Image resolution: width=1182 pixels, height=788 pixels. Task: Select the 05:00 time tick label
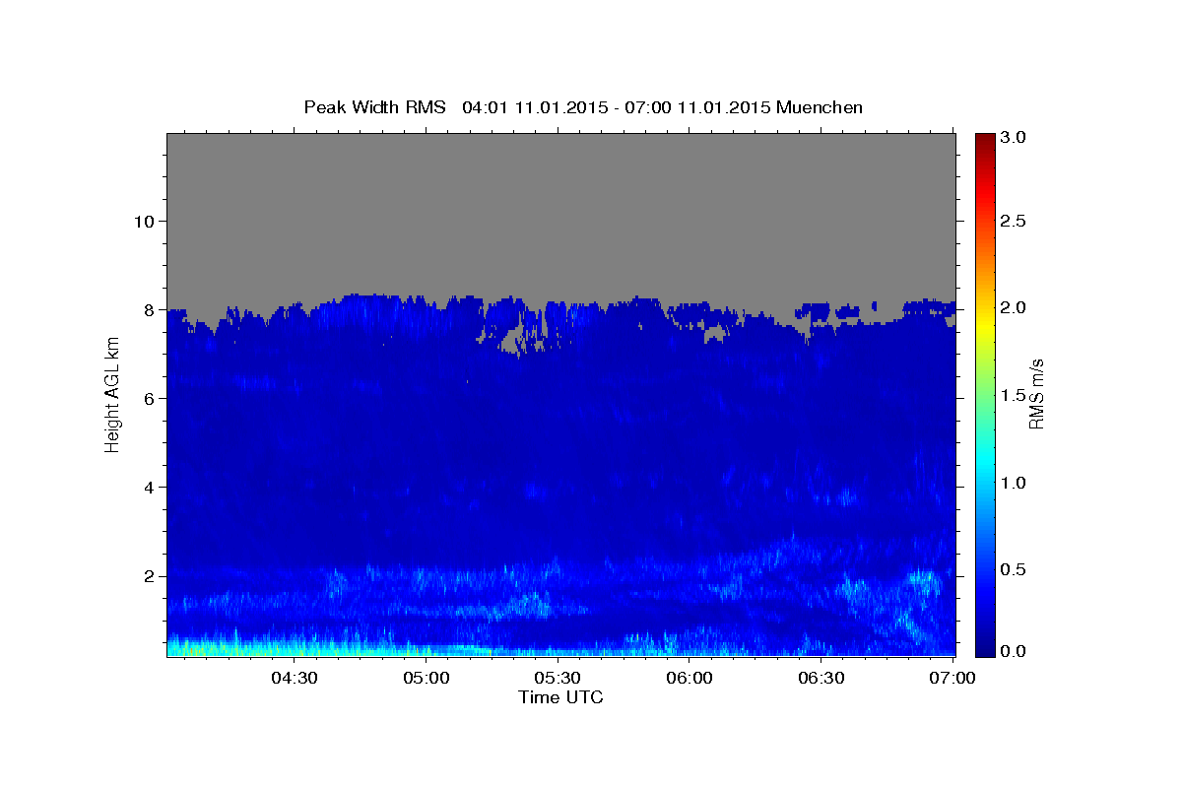tap(426, 678)
